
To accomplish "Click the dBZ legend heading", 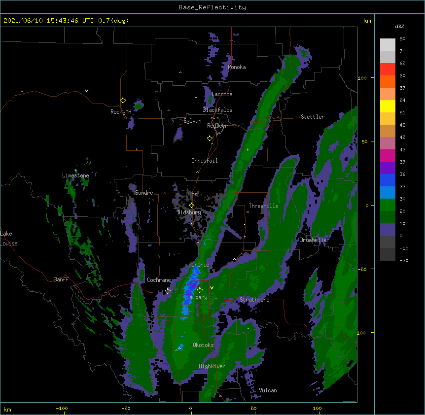I will click(399, 27).
